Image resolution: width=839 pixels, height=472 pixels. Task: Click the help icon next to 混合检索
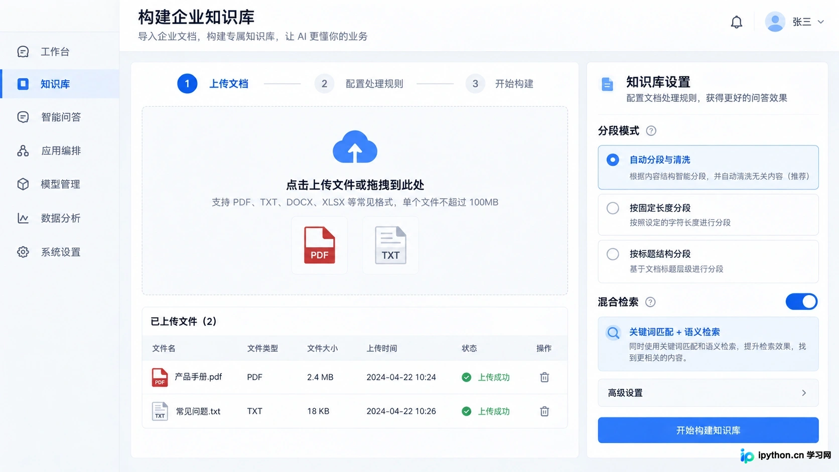[650, 302]
